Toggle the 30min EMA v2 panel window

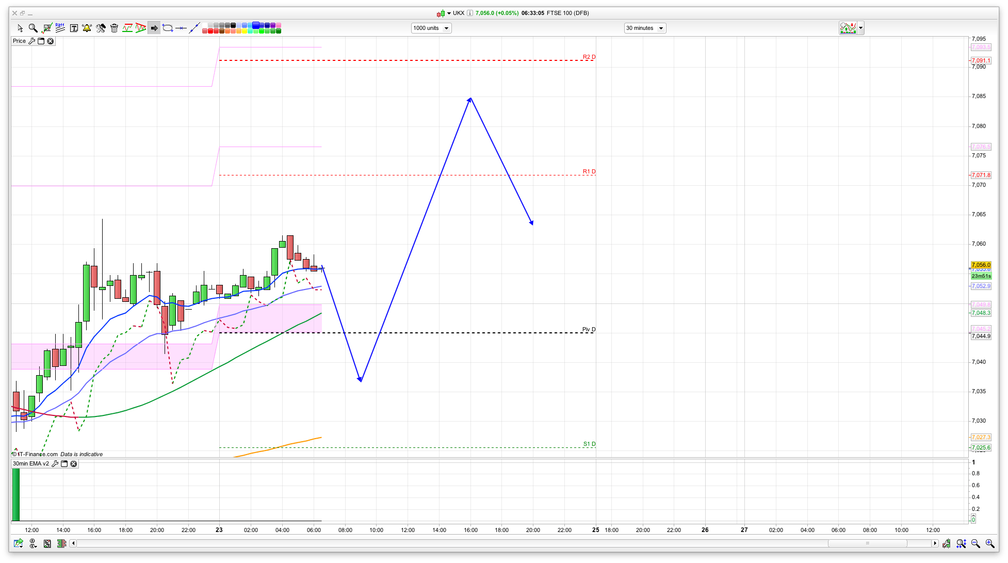pos(64,464)
